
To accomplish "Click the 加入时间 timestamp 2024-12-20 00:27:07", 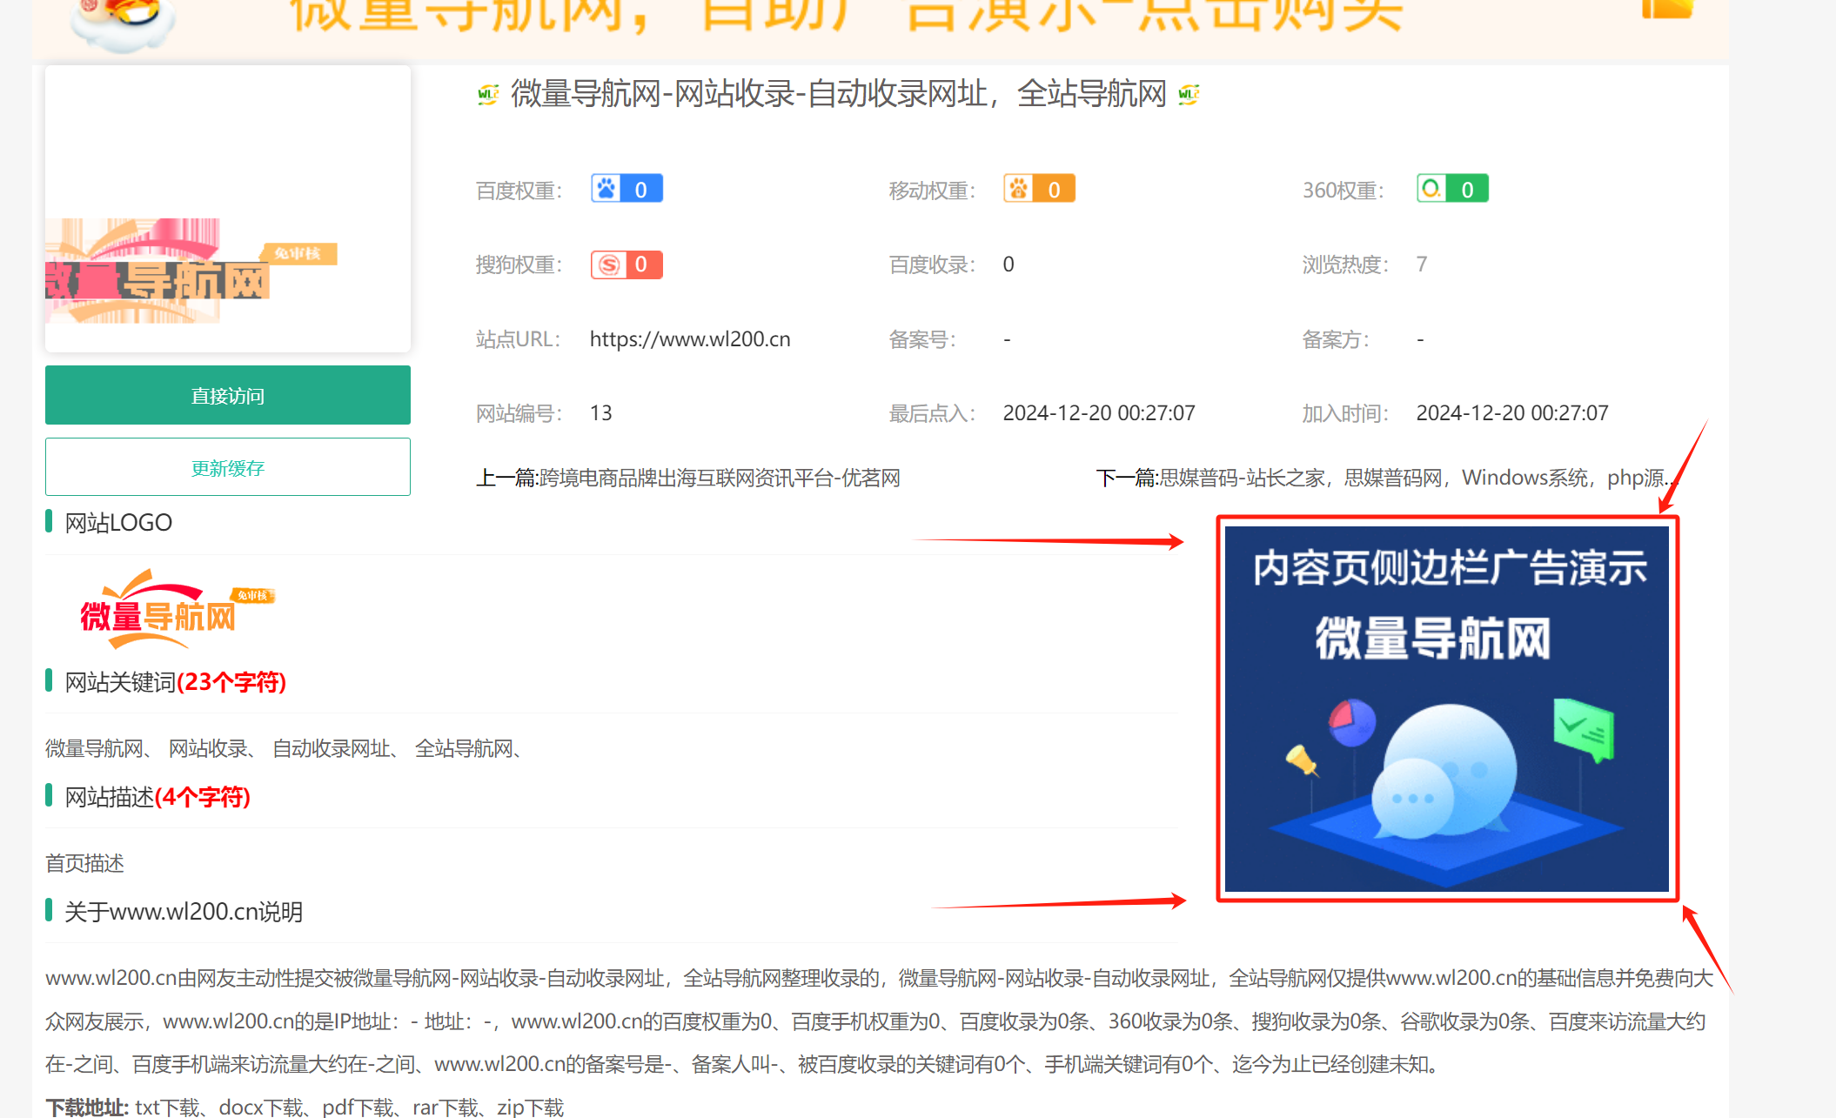I will 1512,412.
